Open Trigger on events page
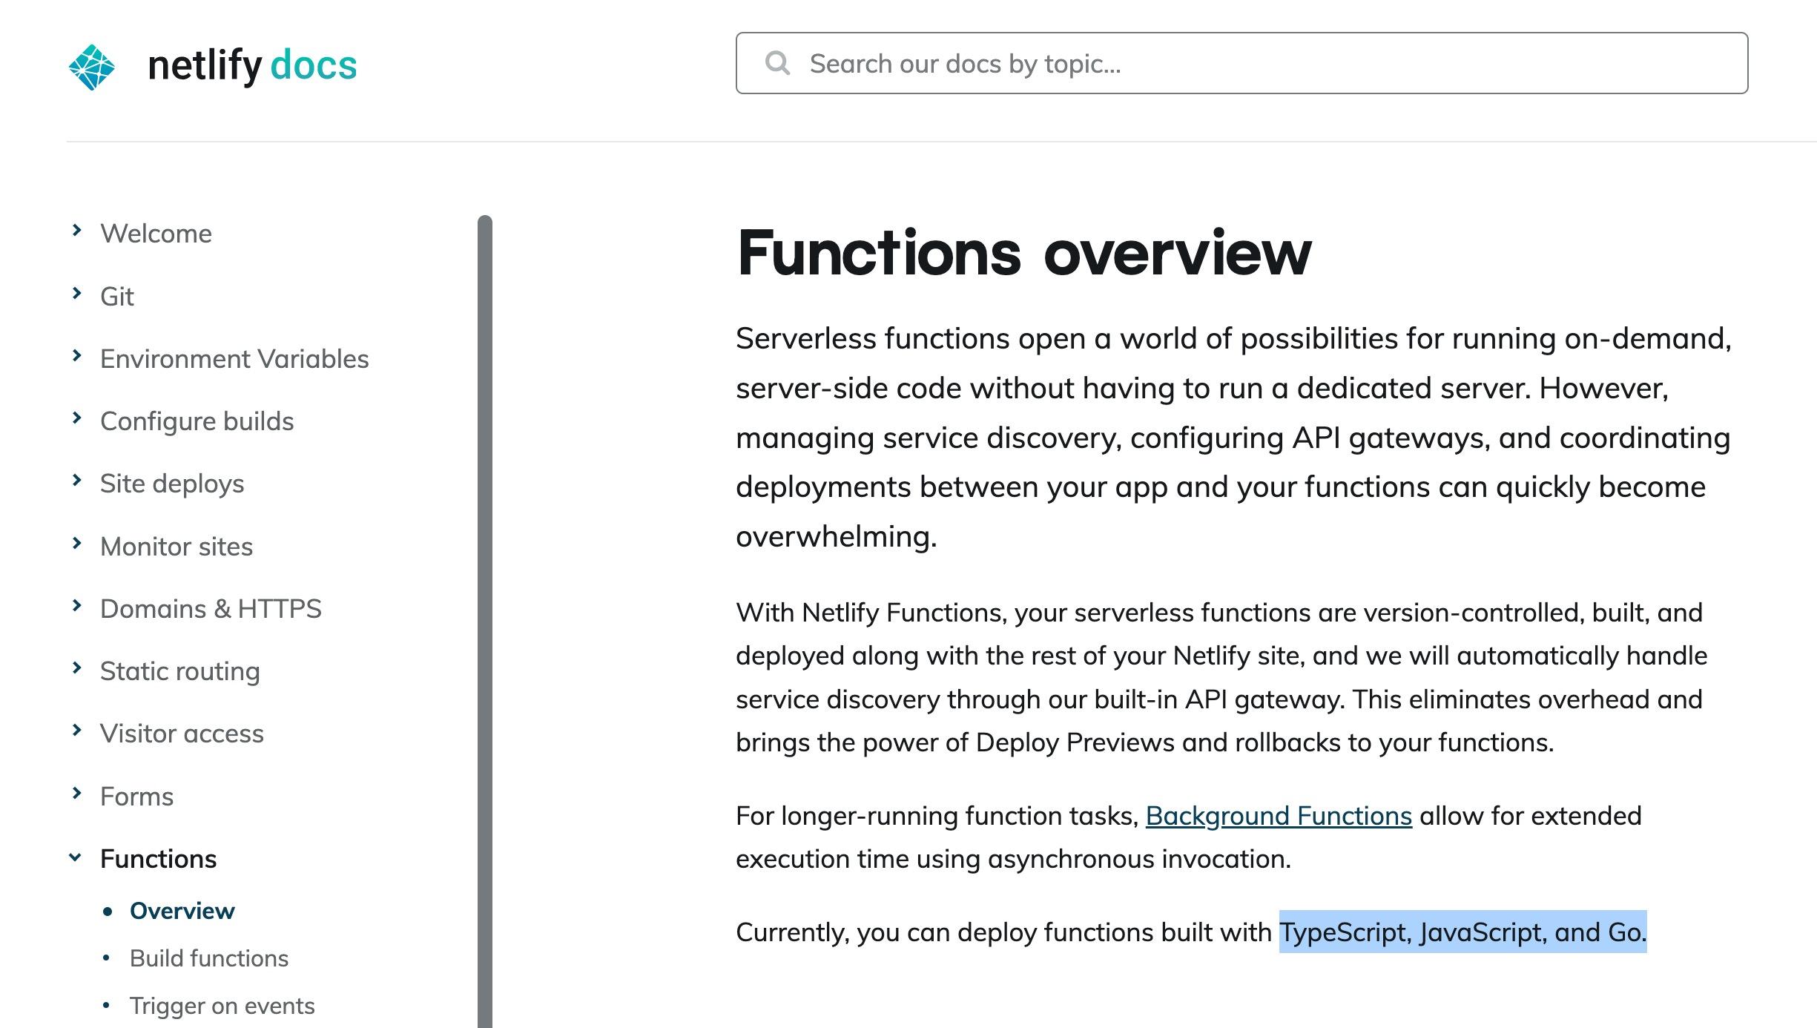This screenshot has height=1028, width=1817. click(222, 1005)
